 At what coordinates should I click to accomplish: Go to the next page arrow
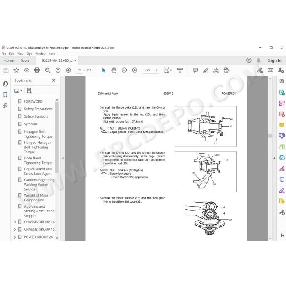[68, 70]
